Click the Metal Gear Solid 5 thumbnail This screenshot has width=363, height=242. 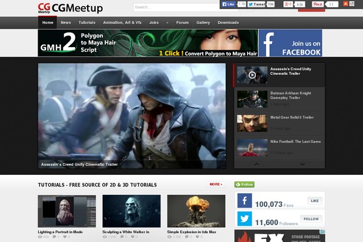[252, 123]
